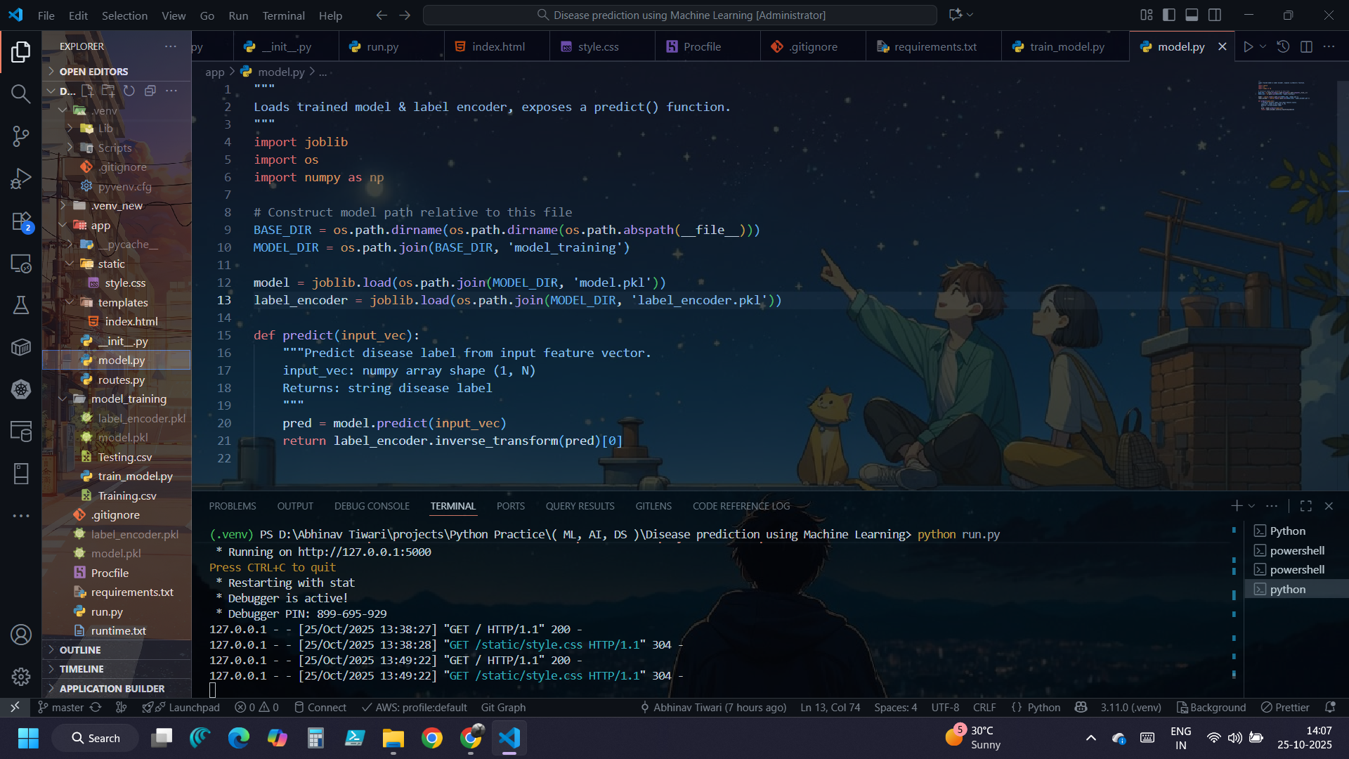
Task: Open the Source Control view
Action: tap(20, 136)
